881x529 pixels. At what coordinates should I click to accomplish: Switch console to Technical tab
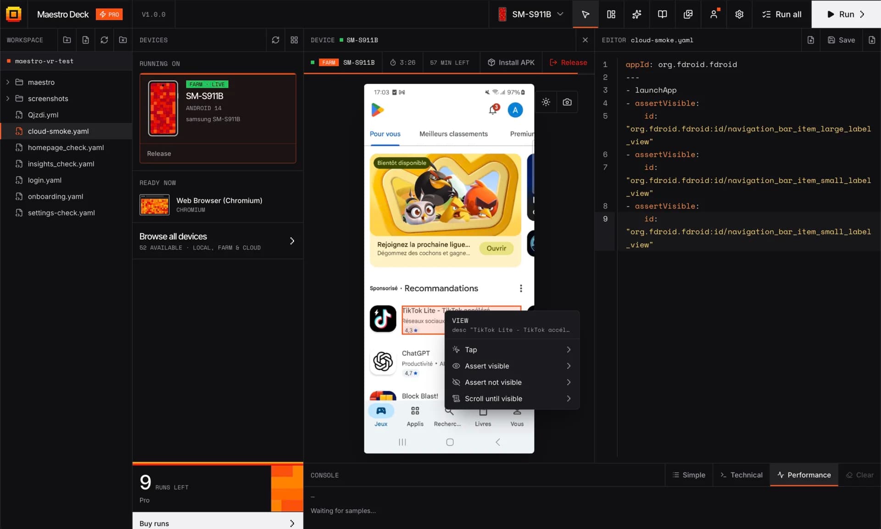(742, 475)
